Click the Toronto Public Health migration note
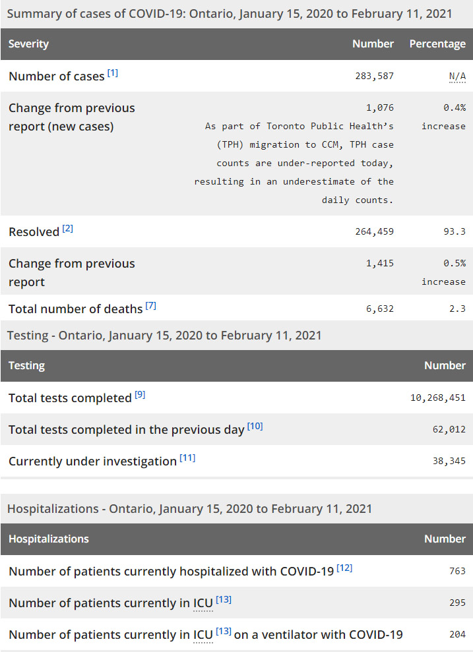Viewport: 473px width, 652px height. [x=294, y=163]
